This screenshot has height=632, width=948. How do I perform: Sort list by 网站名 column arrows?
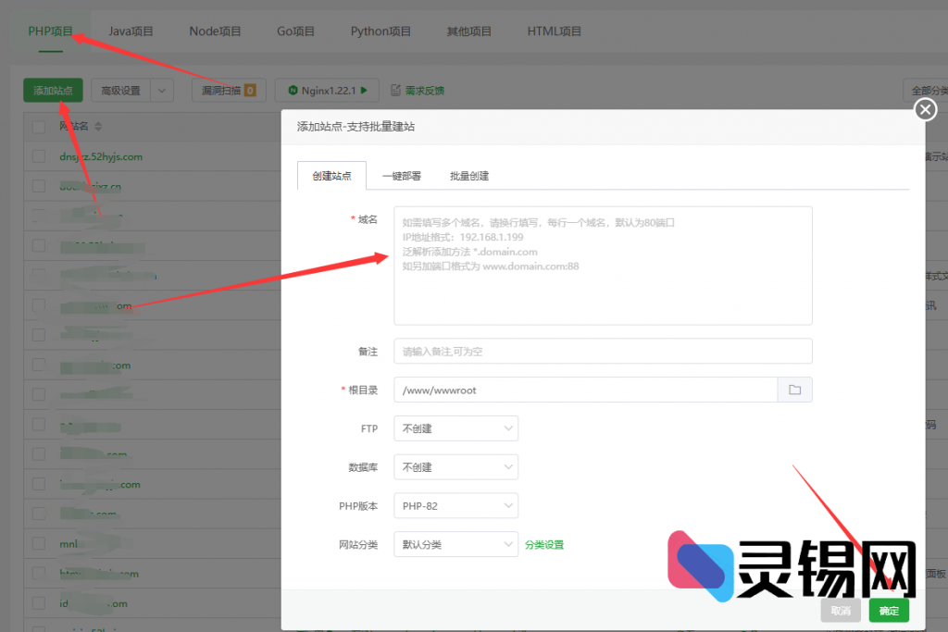(98, 126)
